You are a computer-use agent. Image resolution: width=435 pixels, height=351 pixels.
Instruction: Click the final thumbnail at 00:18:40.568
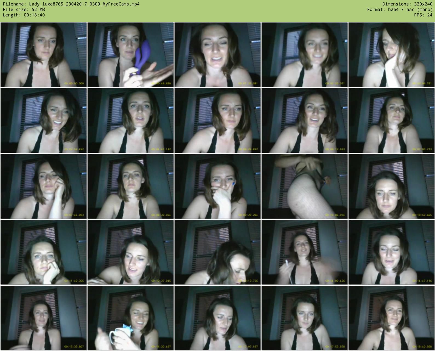[x=391, y=318]
